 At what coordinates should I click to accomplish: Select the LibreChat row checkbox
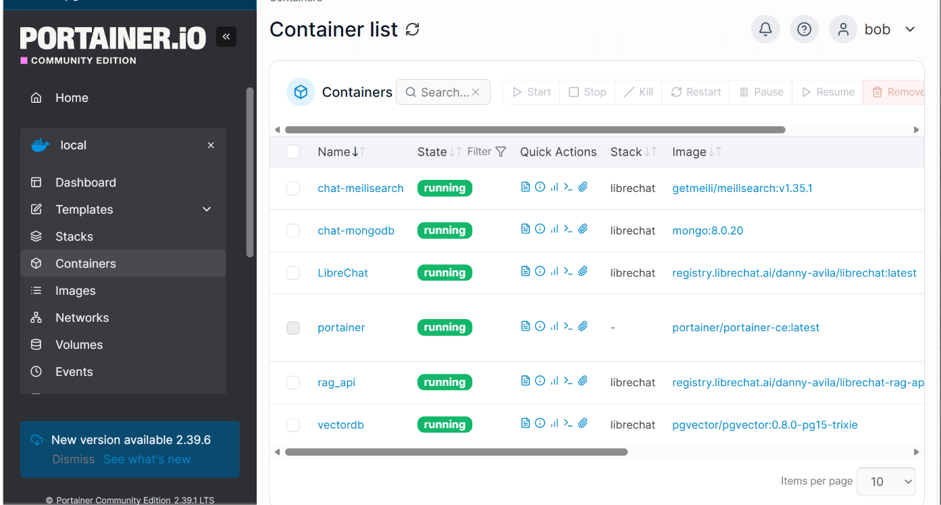pos(293,273)
